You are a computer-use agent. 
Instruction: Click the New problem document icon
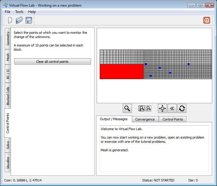pos(10,20)
